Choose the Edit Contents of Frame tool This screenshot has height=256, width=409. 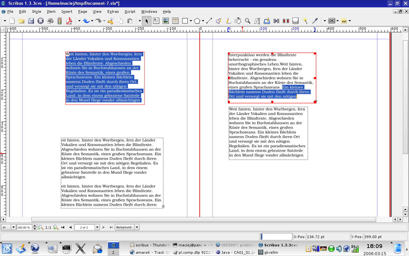257,21
